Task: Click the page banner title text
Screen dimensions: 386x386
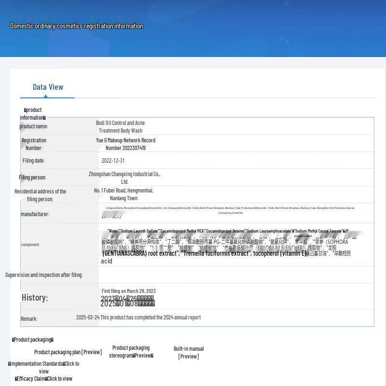Action: (x=76, y=26)
